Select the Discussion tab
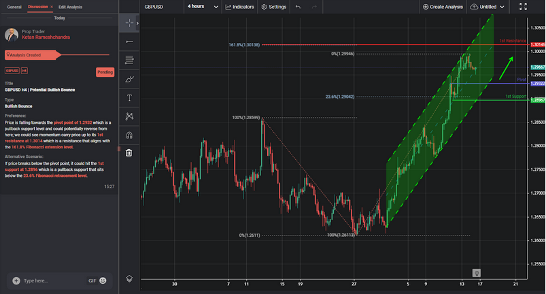Image resolution: width=546 pixels, height=294 pixels. click(38, 7)
